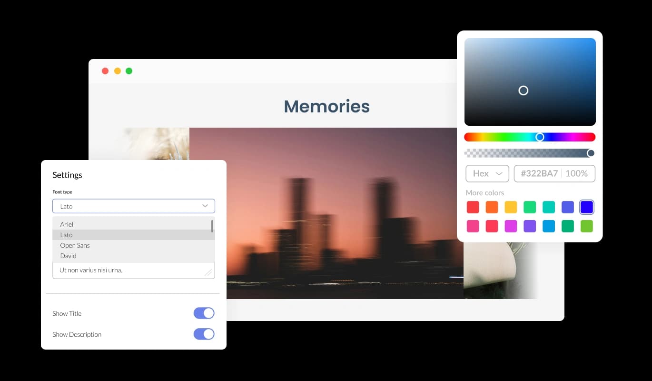Click the color picker saturation area handle
This screenshot has height=381, width=652.
click(524, 90)
